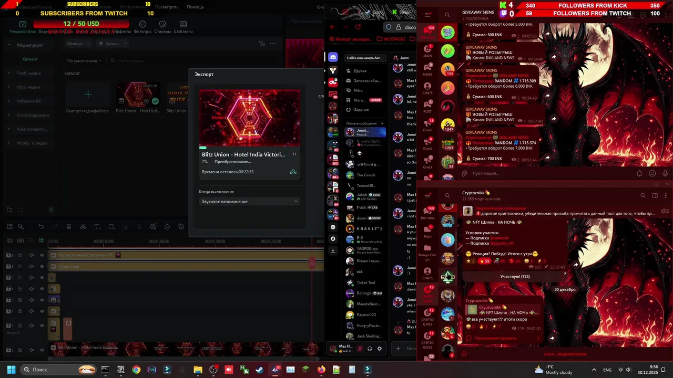Click the 'Участвую! (723)' button
Screen dimensions: 673x378
pos(515,276)
